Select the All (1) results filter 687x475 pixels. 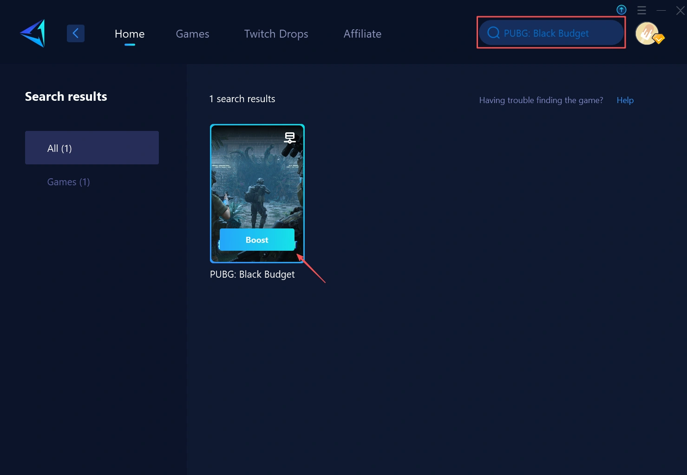(92, 148)
